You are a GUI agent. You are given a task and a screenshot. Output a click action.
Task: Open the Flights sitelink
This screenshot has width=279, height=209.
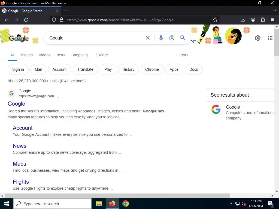point(21,182)
